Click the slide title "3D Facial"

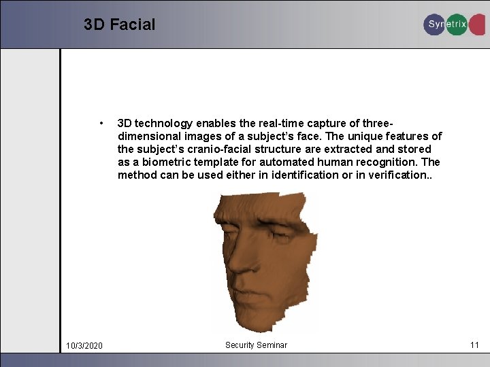(x=119, y=24)
